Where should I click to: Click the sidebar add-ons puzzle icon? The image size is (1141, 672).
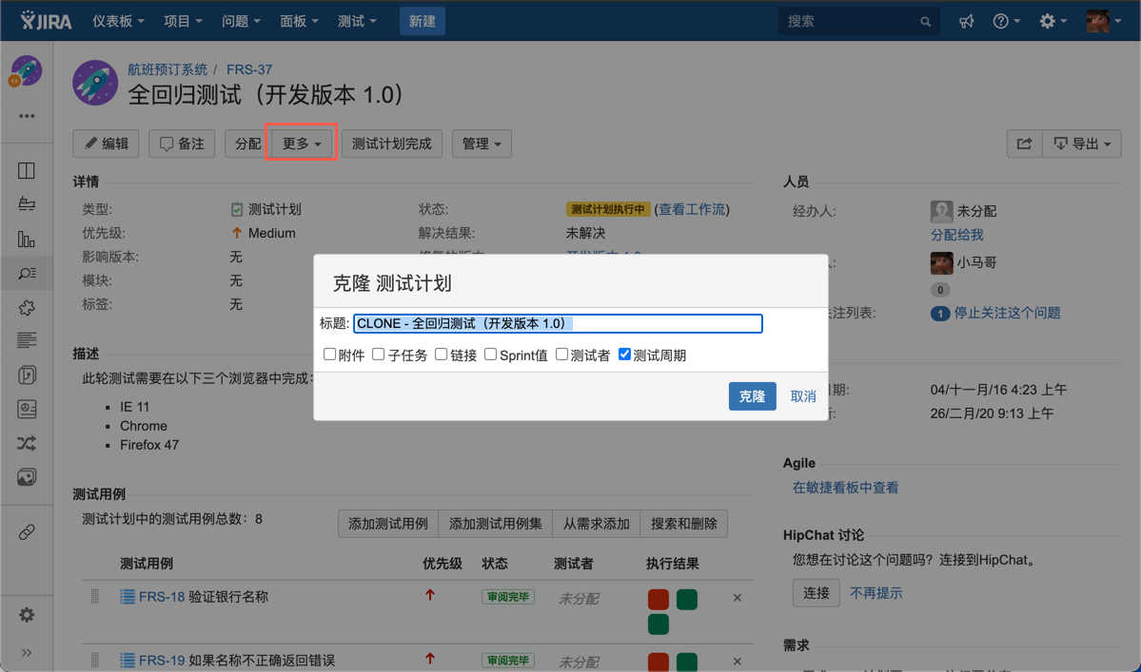tap(27, 307)
